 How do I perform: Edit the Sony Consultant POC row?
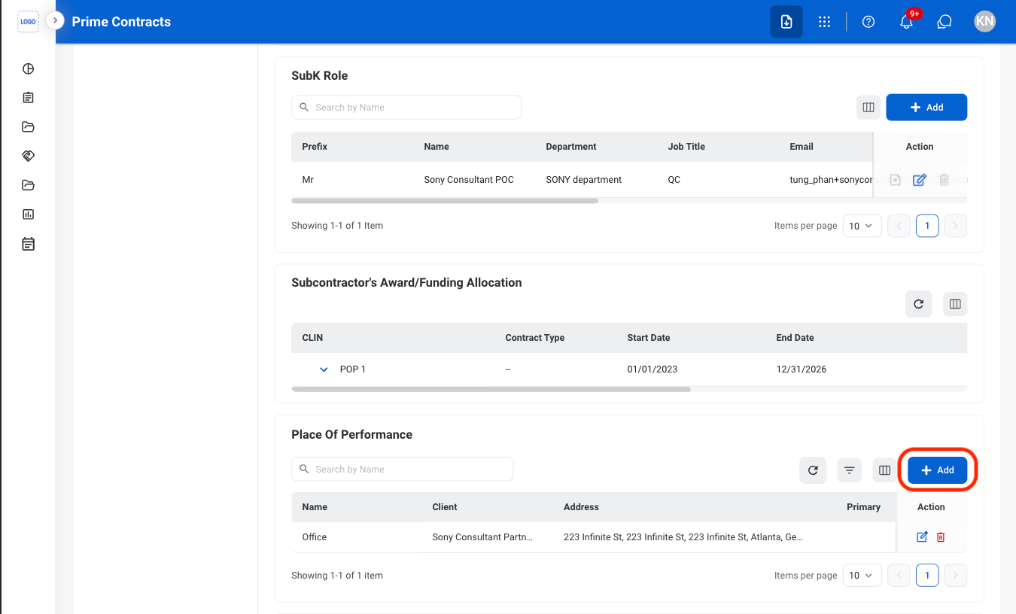(x=919, y=180)
